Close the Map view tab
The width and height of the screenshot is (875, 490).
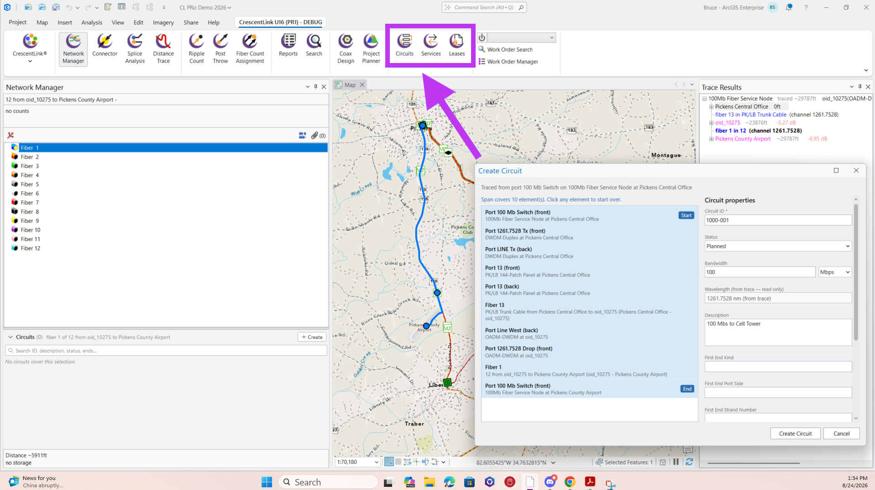[362, 85]
